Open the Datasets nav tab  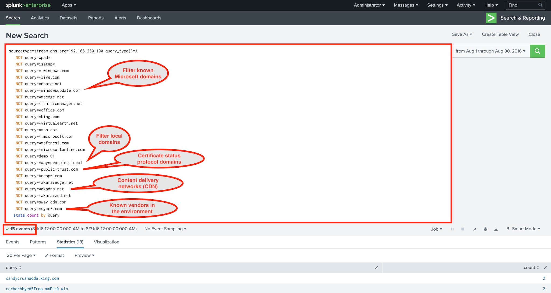coord(68,18)
